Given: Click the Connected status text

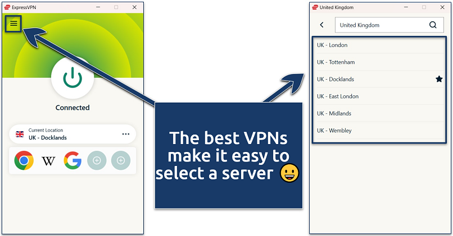Looking at the screenshot, I should point(73,108).
